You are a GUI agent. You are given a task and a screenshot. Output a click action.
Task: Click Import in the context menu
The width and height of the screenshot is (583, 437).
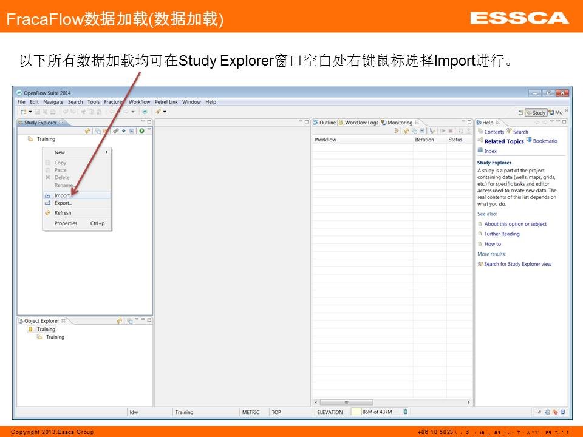(x=63, y=195)
